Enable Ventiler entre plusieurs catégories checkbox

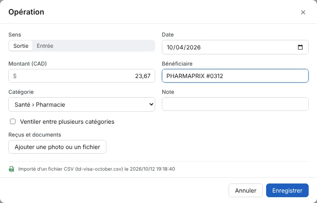(13, 122)
